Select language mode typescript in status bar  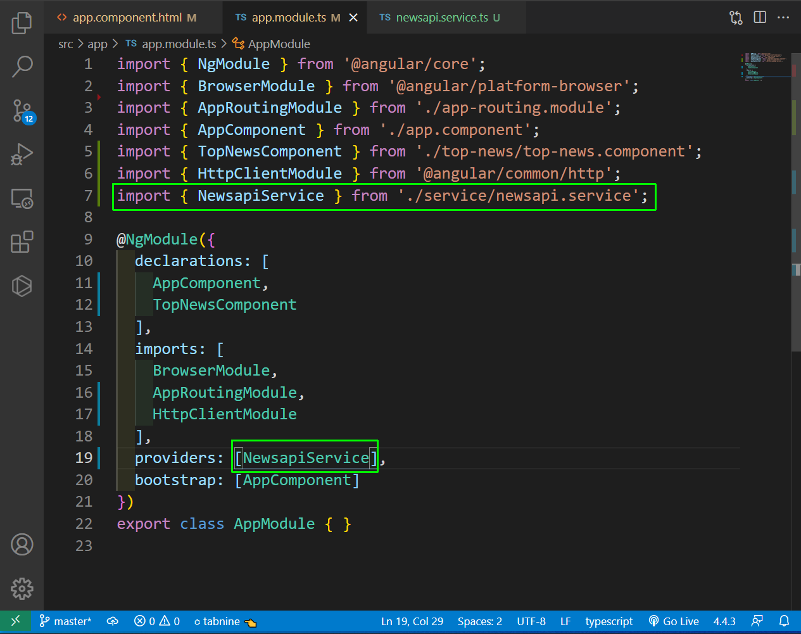[609, 621]
